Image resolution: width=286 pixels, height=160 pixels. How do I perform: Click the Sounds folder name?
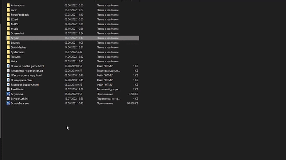coord(15,42)
